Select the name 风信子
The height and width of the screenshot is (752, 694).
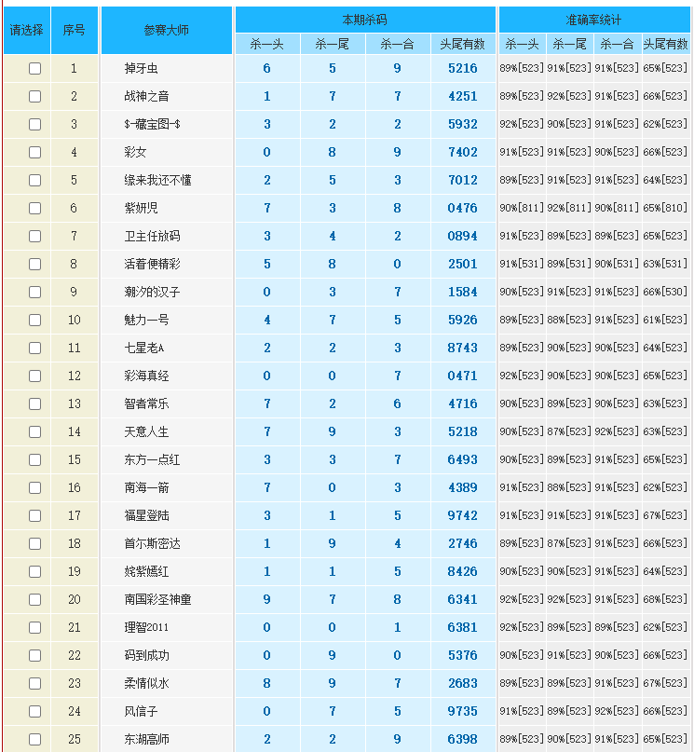[x=141, y=711]
